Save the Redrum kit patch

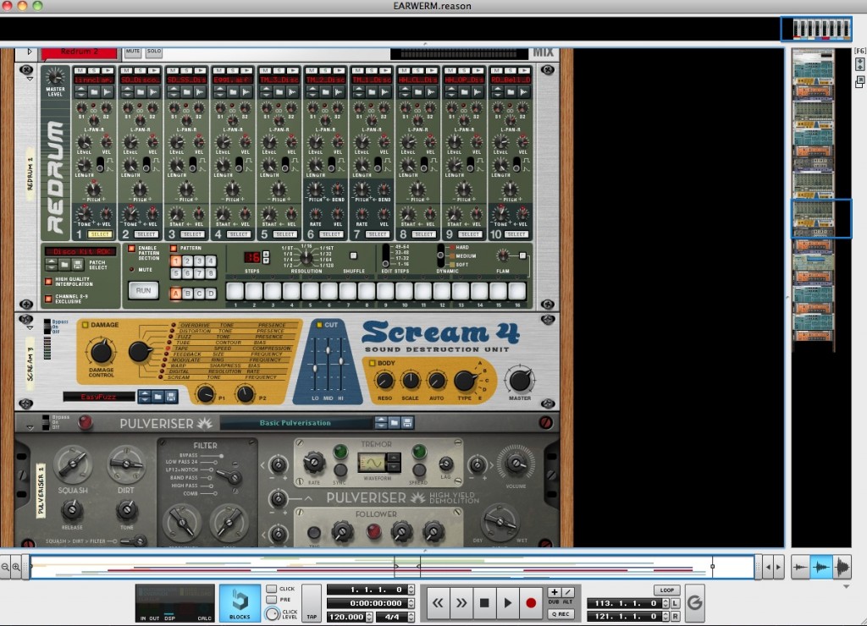78,265
